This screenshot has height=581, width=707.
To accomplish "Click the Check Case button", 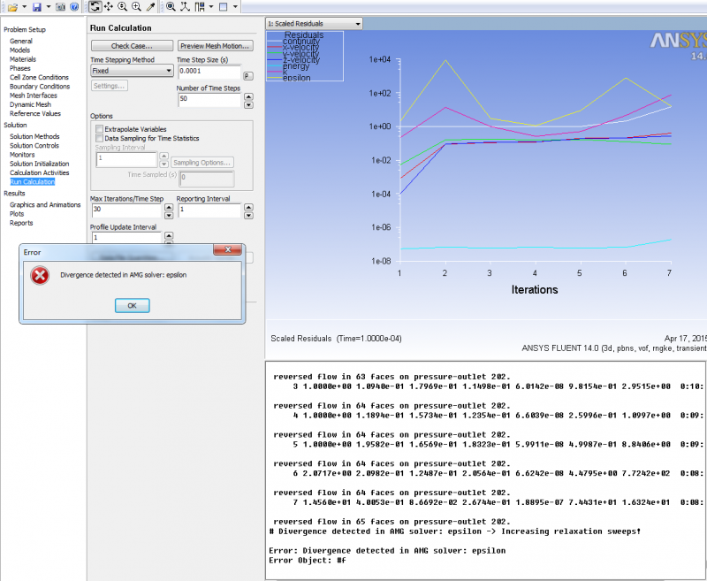I will click(x=132, y=46).
